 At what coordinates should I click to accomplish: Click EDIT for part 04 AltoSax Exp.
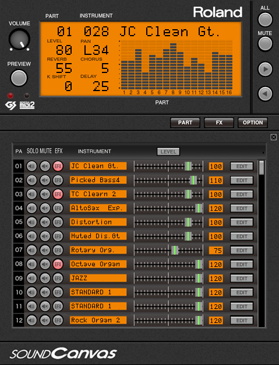point(242,208)
